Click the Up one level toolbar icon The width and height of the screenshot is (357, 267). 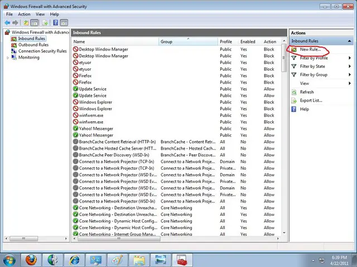pos(26,23)
